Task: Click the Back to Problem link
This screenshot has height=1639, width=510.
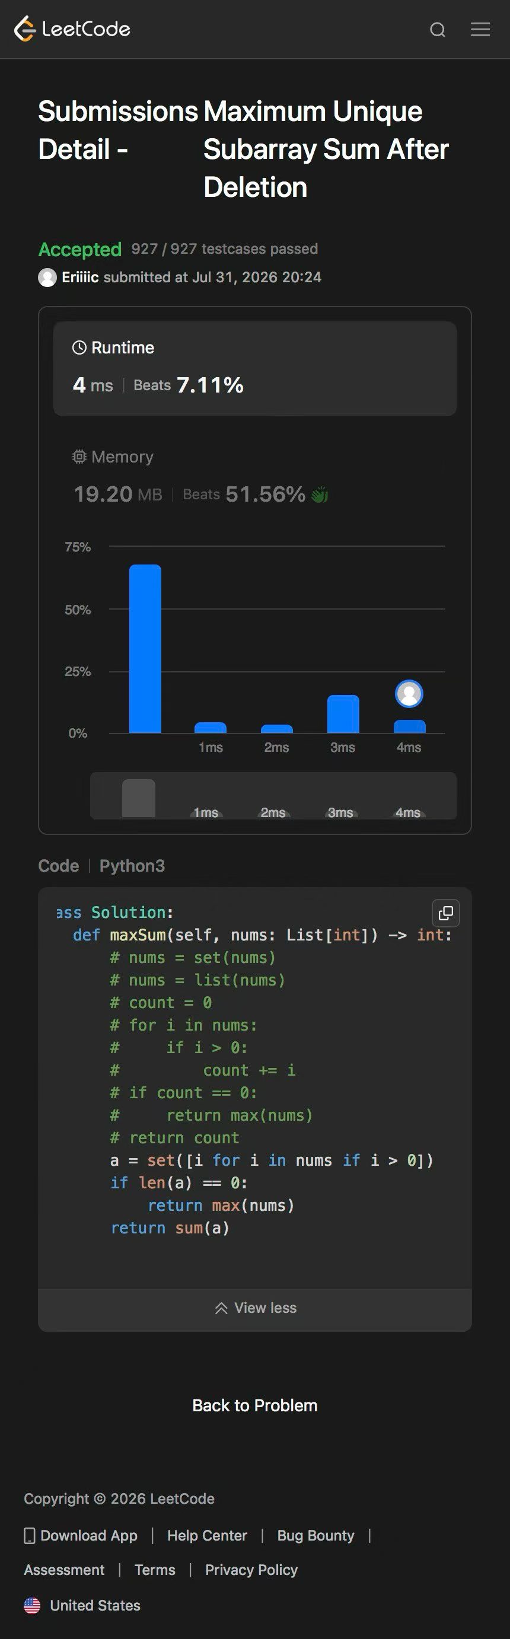Action: (x=255, y=1405)
